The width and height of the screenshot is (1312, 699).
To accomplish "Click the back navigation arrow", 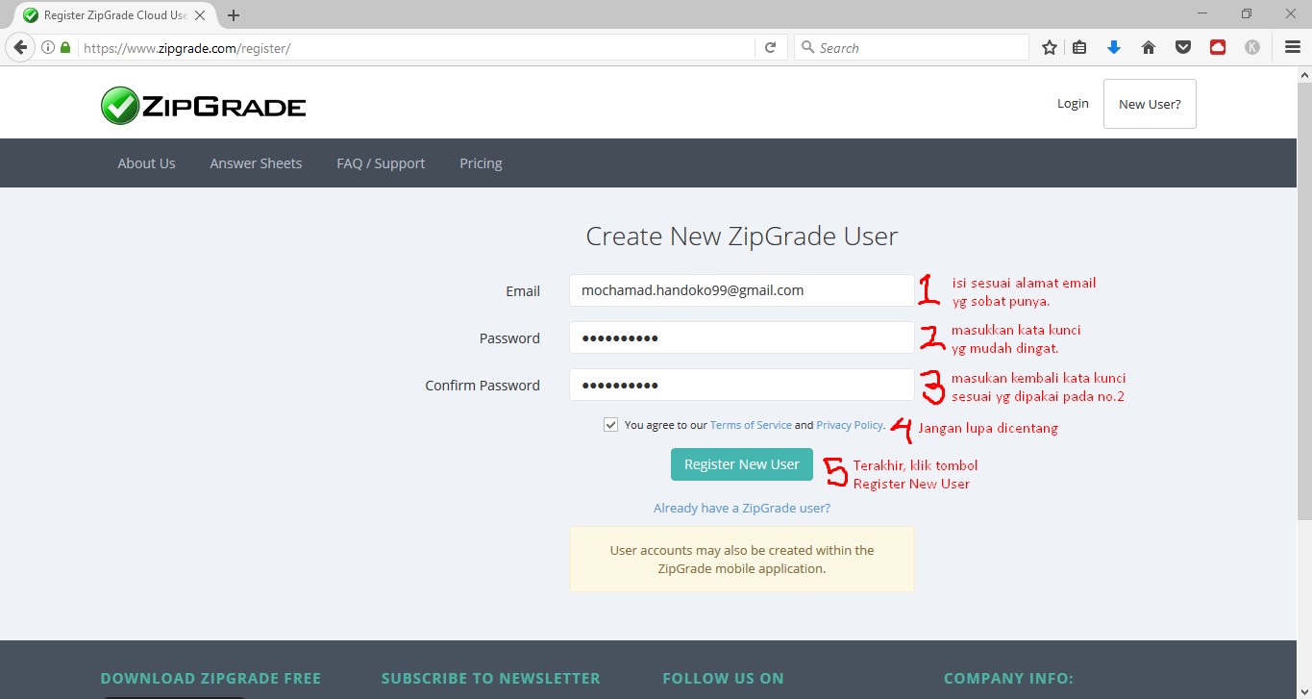I will 19,46.
